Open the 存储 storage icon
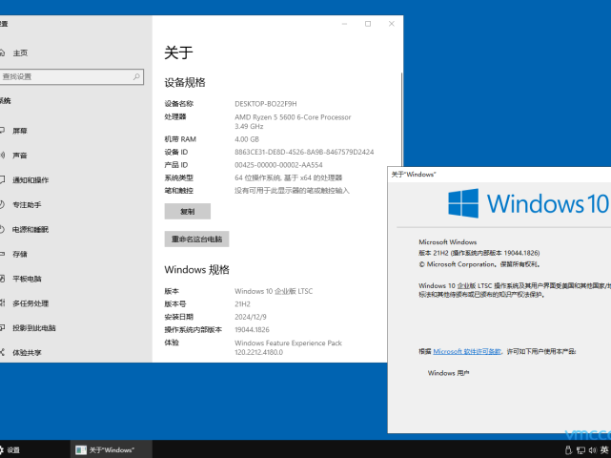611x458 pixels. (3, 255)
